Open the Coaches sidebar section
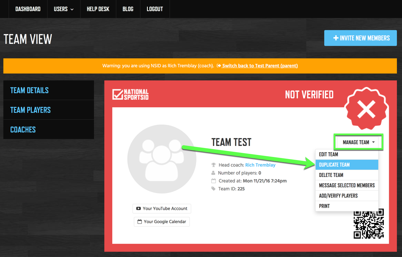The image size is (402, 257). 48,129
